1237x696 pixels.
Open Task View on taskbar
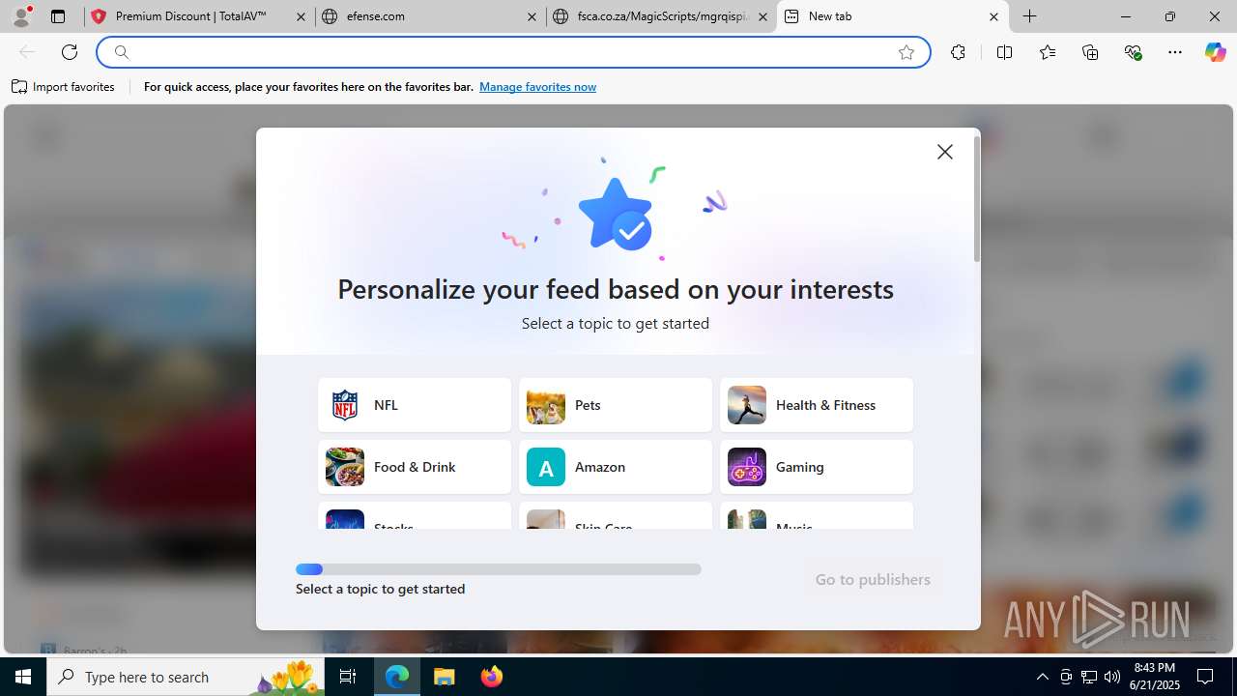click(348, 677)
